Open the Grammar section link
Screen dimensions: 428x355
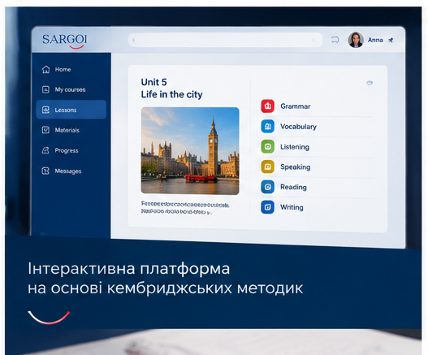pos(296,106)
